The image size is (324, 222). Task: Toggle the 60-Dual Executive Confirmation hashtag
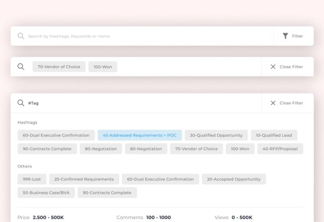56,135
